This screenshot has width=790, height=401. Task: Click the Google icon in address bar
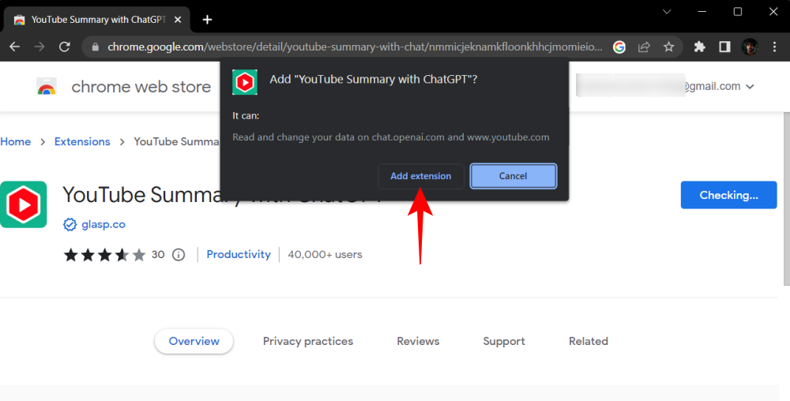pyautogui.click(x=619, y=47)
